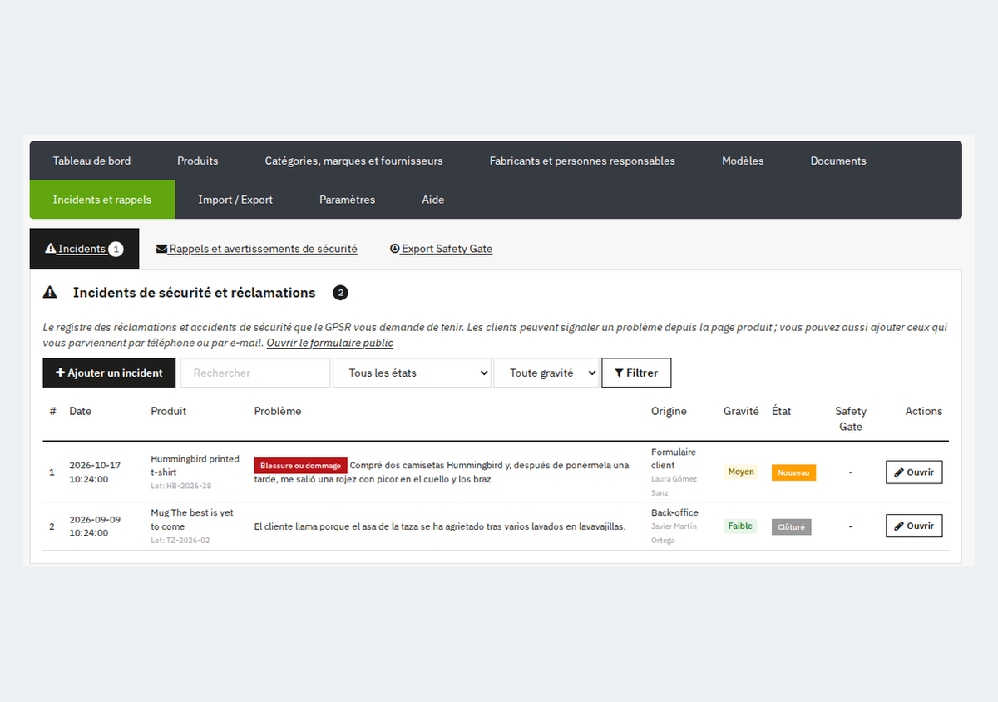Image resolution: width=998 pixels, height=702 pixels.
Task: Click date 2026-09-09 10:24:00
Action: coord(95,526)
